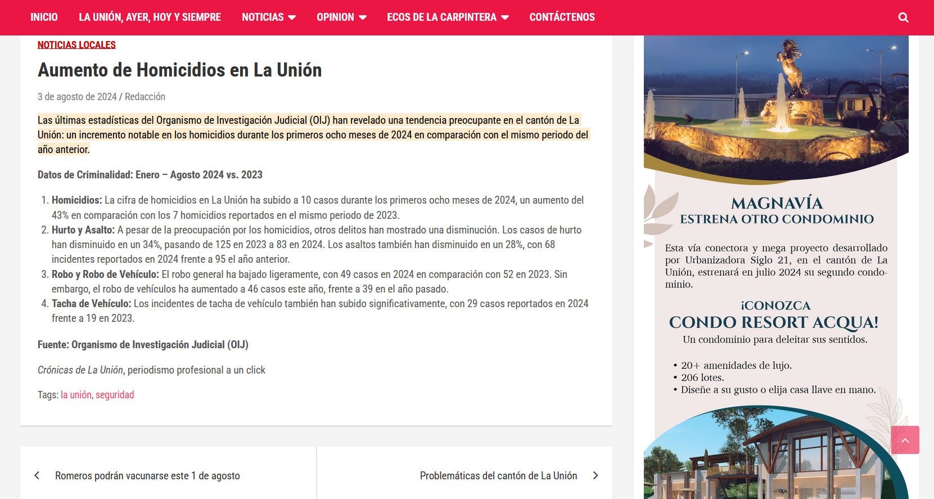Click the Redacción author link
The image size is (934, 499).
point(145,97)
